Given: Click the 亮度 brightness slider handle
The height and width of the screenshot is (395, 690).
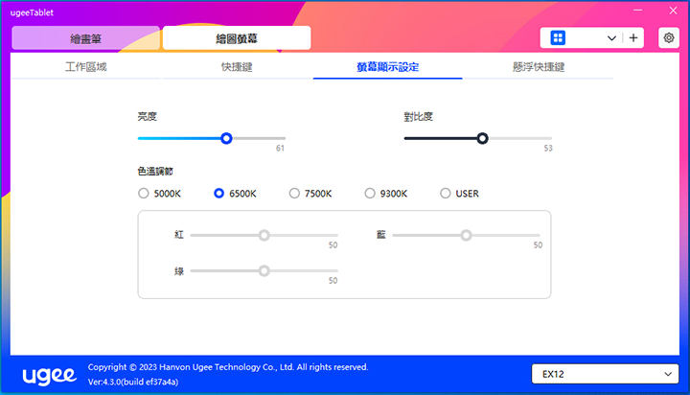Looking at the screenshot, I should pos(226,138).
